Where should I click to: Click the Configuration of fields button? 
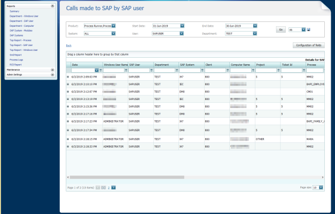point(308,45)
